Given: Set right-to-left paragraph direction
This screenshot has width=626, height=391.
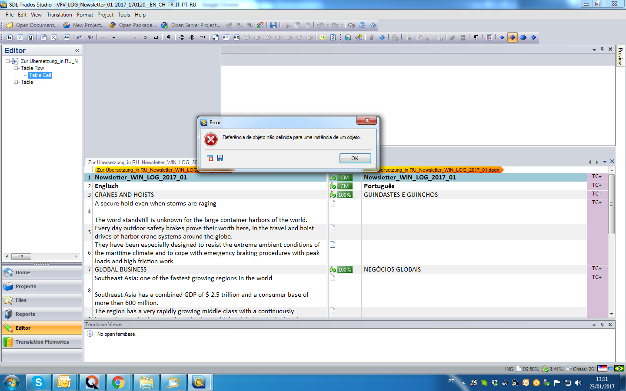Looking at the screenshot, I should pyautogui.click(x=90, y=37).
